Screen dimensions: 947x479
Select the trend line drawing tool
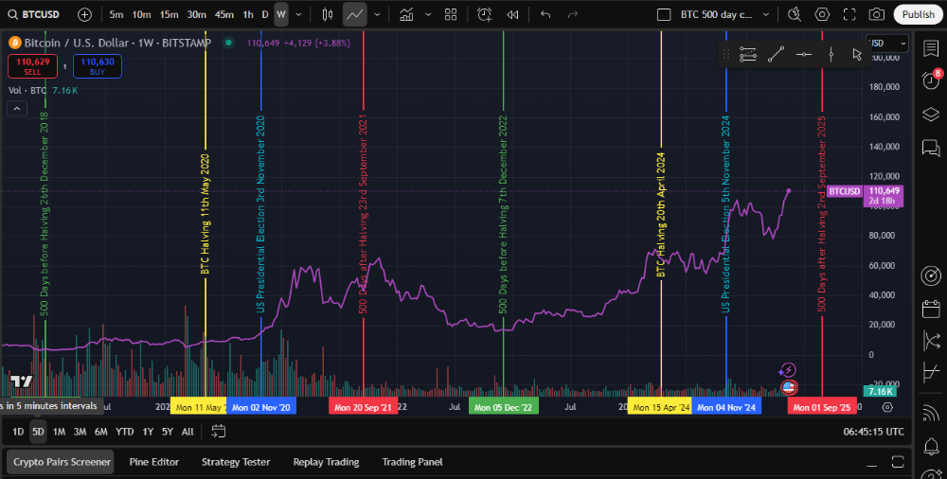click(x=776, y=54)
